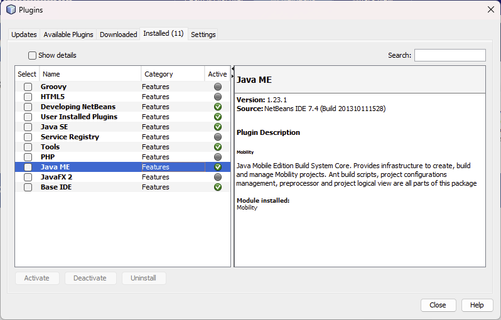Click the NetBeans cube icon in title bar
The image size is (501, 320).
[11, 9]
